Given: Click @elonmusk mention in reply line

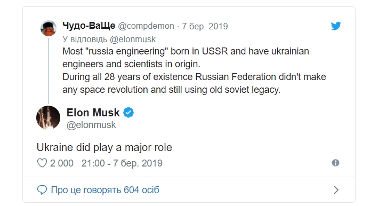Looking at the screenshot, I should [x=133, y=39].
